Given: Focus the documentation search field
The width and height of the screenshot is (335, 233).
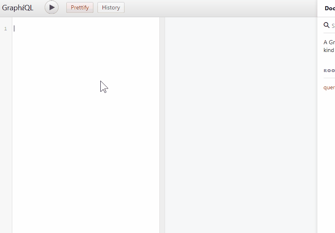Looking at the screenshot, I should 333,25.
